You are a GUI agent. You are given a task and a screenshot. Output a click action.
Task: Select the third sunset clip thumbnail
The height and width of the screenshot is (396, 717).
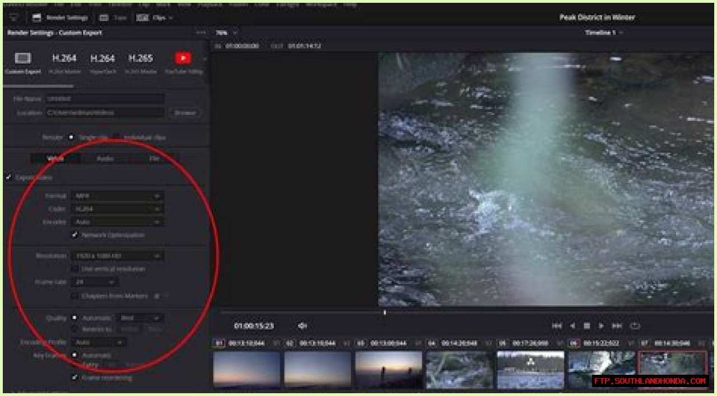(389, 370)
